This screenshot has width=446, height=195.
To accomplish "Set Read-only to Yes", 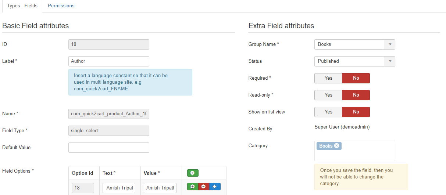I will [x=328, y=95].
